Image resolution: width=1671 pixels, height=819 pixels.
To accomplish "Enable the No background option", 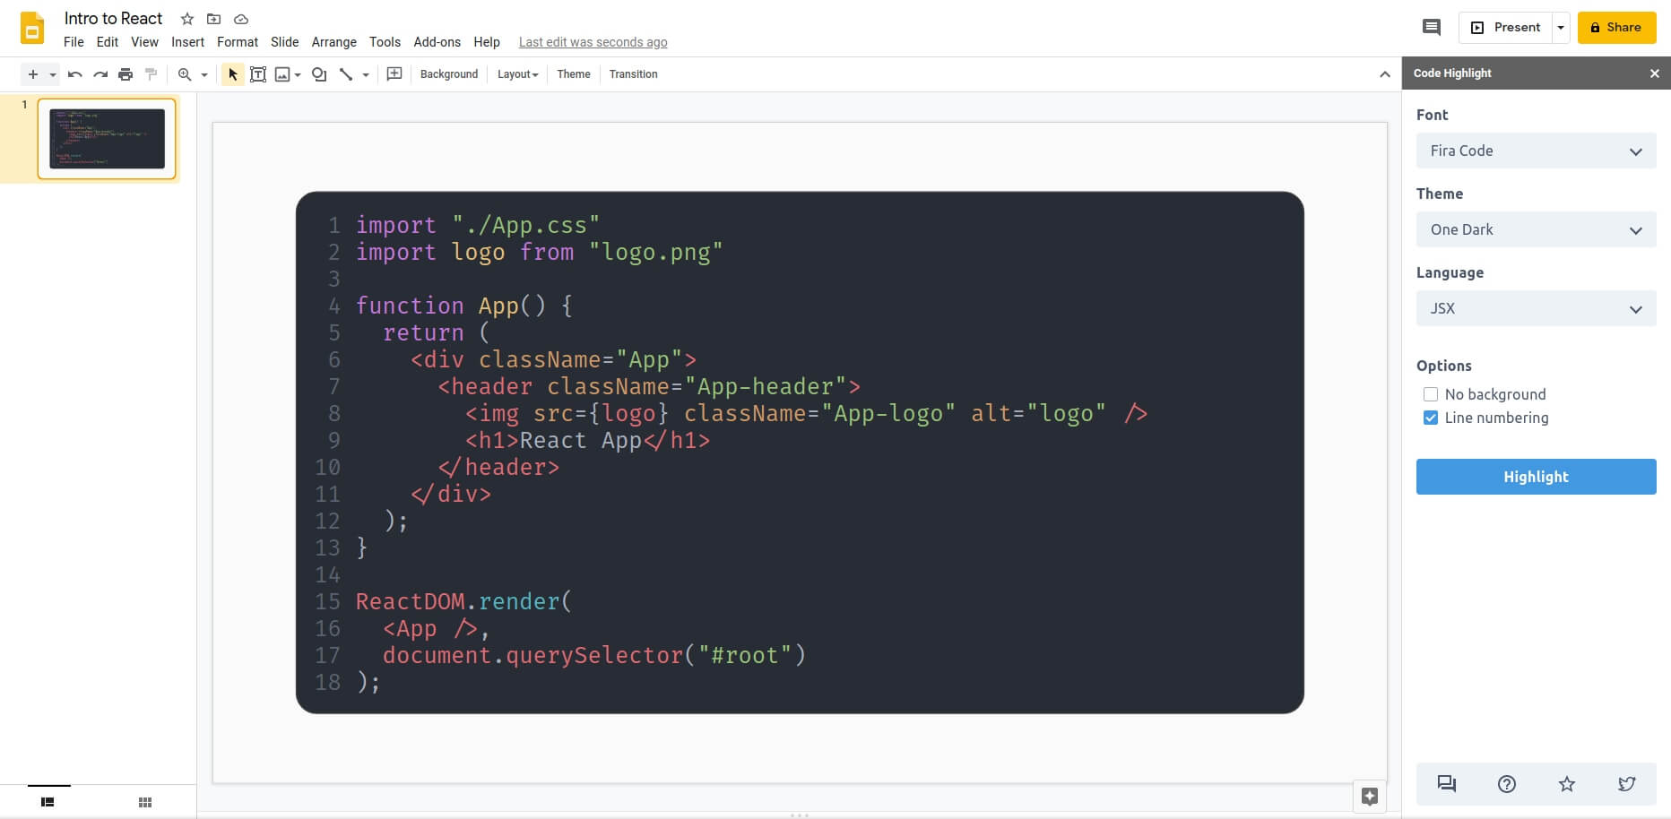I will (x=1431, y=394).
